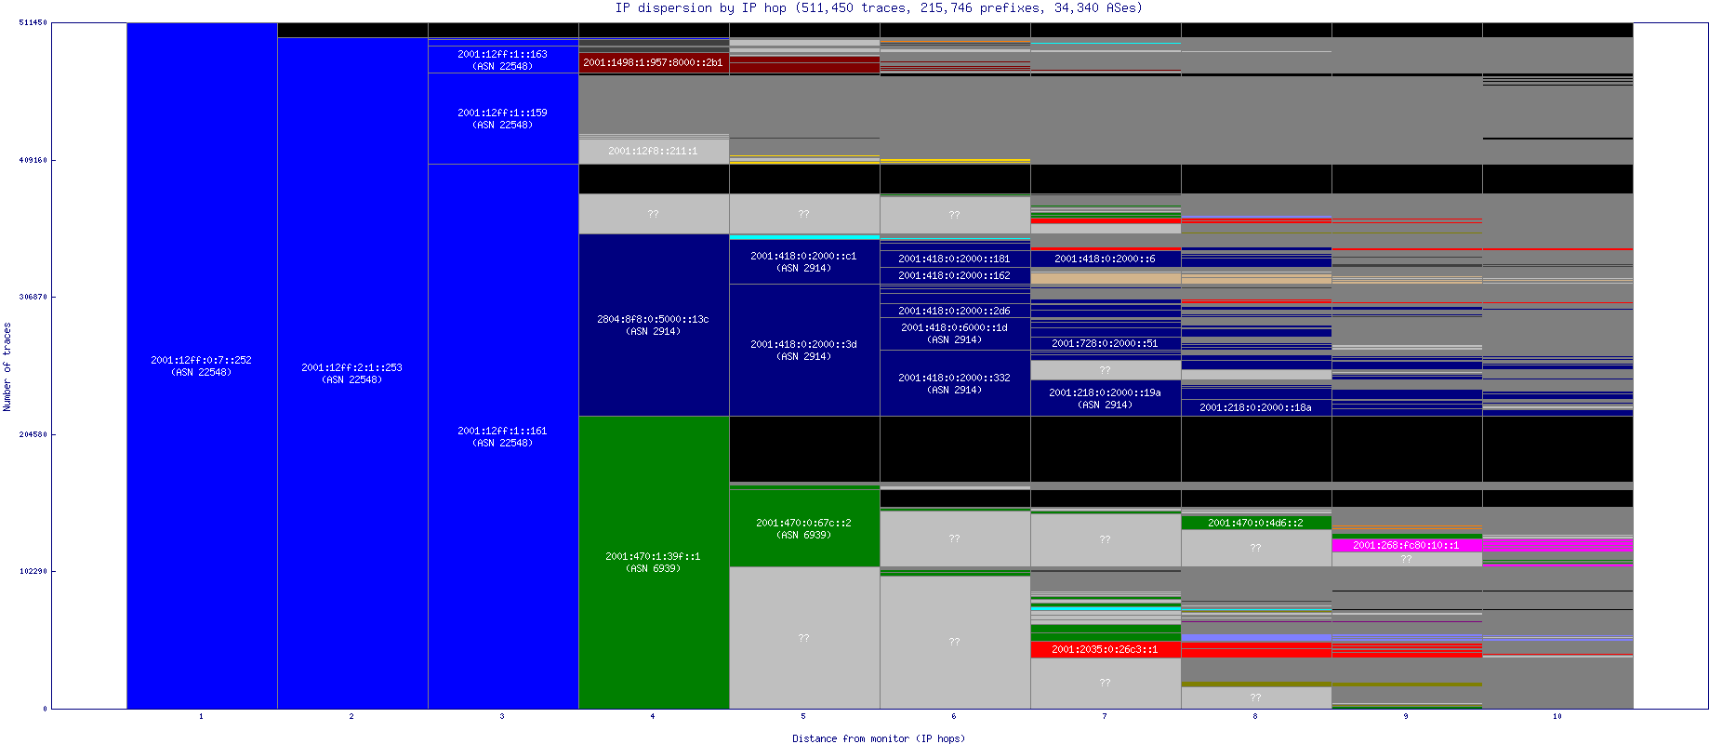Image resolution: width=1709 pixels, height=744 pixels.
Task: Click the dark red 2001:1498:1:957:8000::2b1 bar
Action: click(654, 63)
